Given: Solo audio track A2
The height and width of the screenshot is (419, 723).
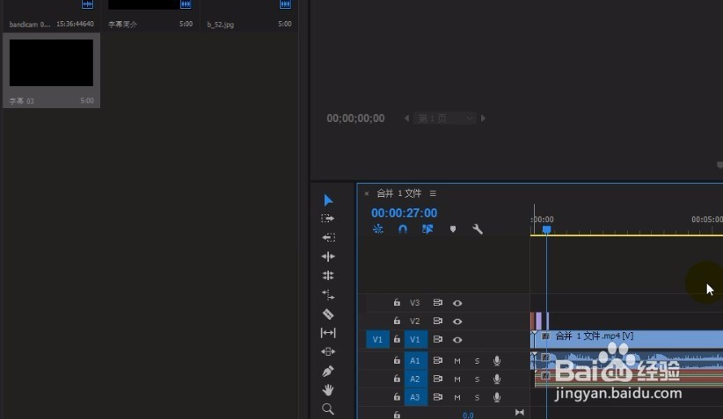Looking at the screenshot, I should pos(477,379).
